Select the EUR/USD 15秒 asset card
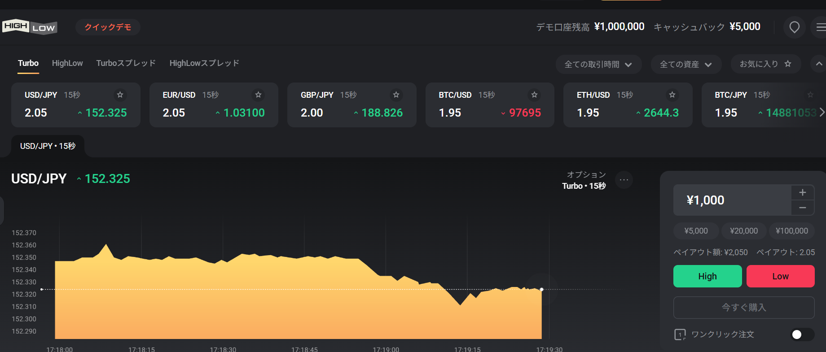 (214, 105)
